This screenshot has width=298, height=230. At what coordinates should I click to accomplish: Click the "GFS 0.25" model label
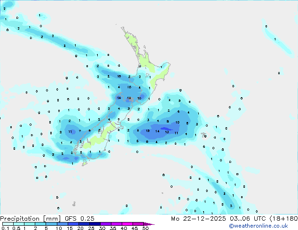[79, 219]
